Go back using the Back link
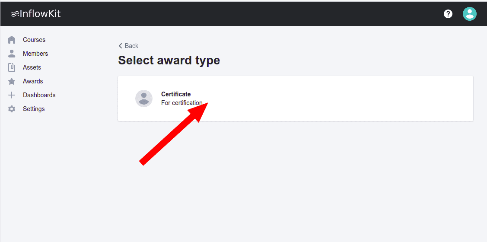This screenshot has width=487, height=242. (131, 46)
